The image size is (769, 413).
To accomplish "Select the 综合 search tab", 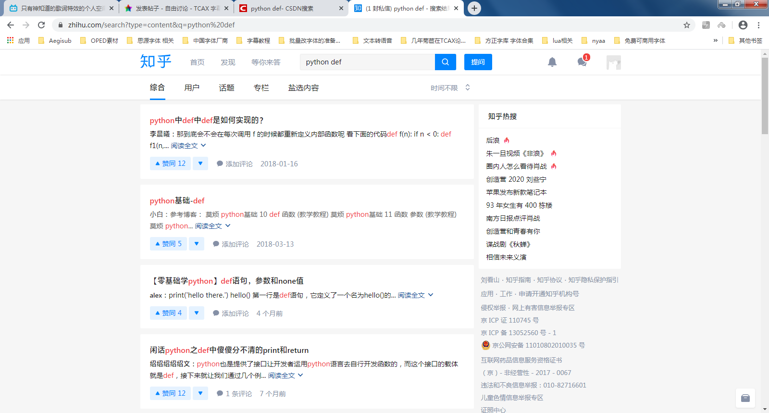I will click(x=157, y=88).
